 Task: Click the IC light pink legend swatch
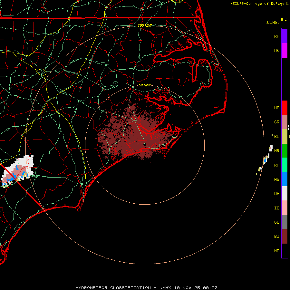click(x=285, y=208)
